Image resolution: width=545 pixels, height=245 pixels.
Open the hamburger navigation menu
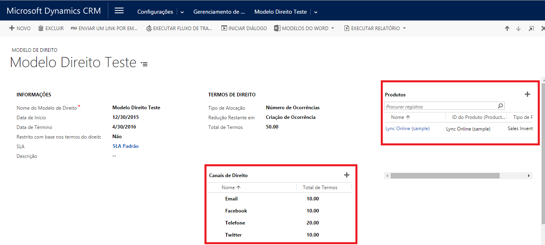(119, 11)
